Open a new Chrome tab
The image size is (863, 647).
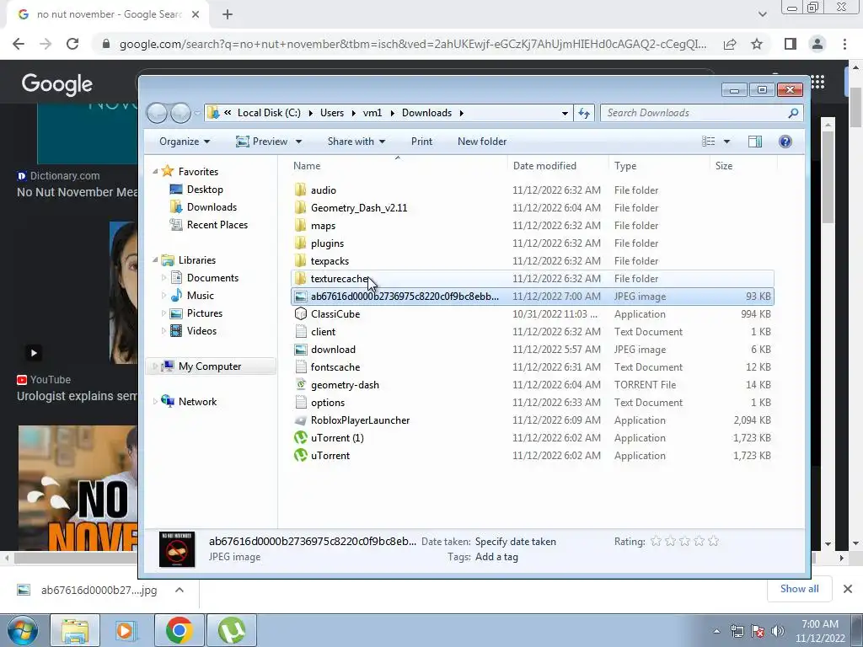228,14
